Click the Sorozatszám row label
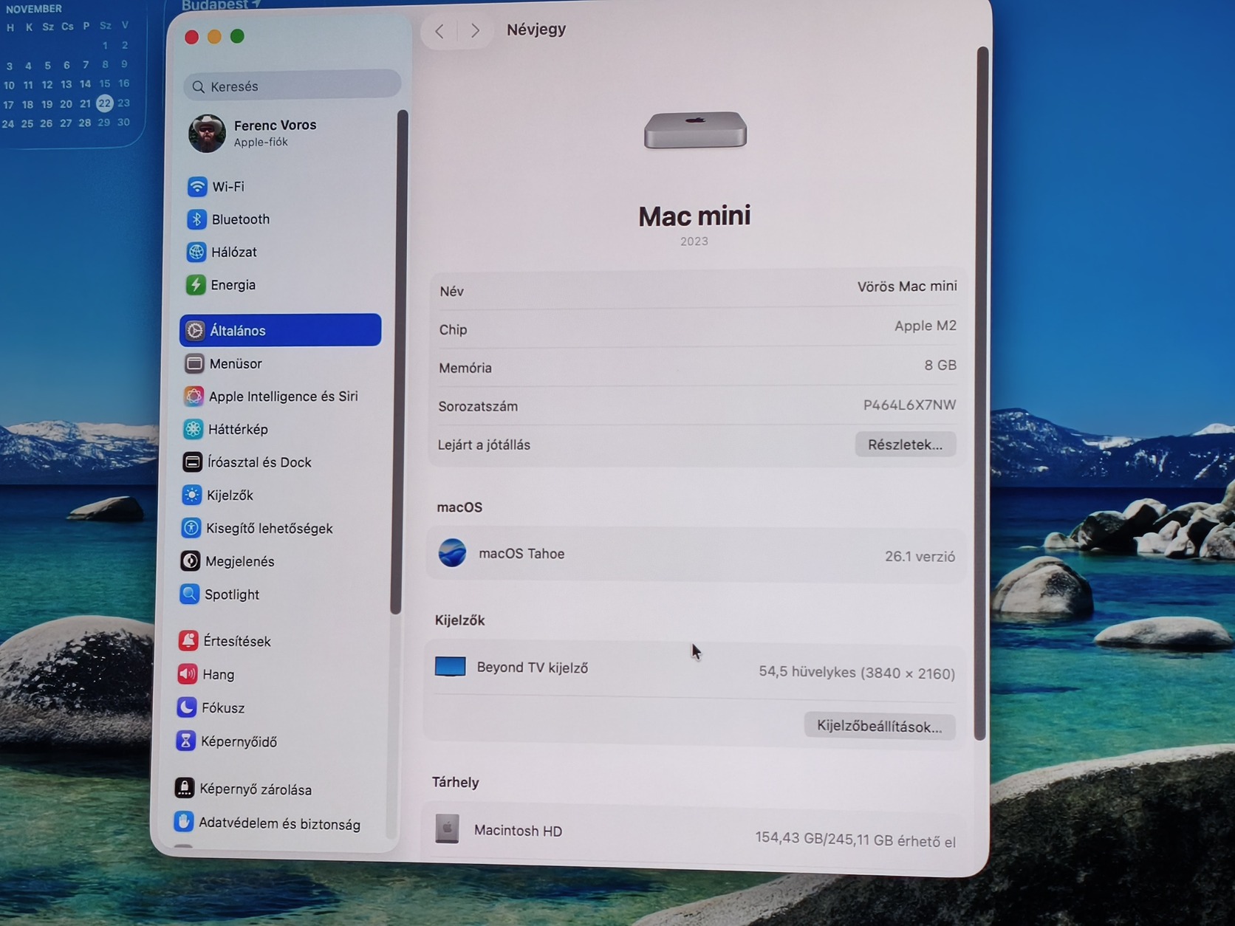Viewport: 1235px width, 926px height. tap(478, 406)
